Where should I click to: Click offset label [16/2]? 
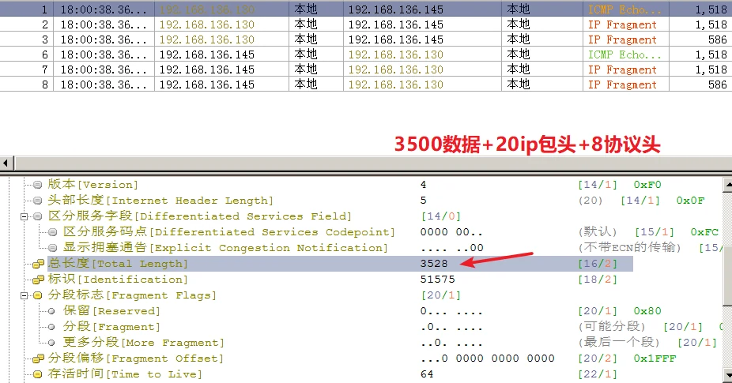[x=598, y=264]
